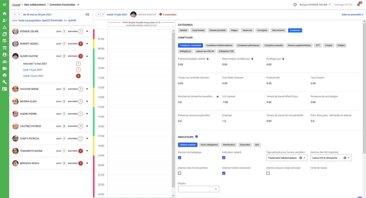Click the date range du 03 mai au 30 juin 2021
Viewport: 366px width, 198px height.
pos(37,14)
